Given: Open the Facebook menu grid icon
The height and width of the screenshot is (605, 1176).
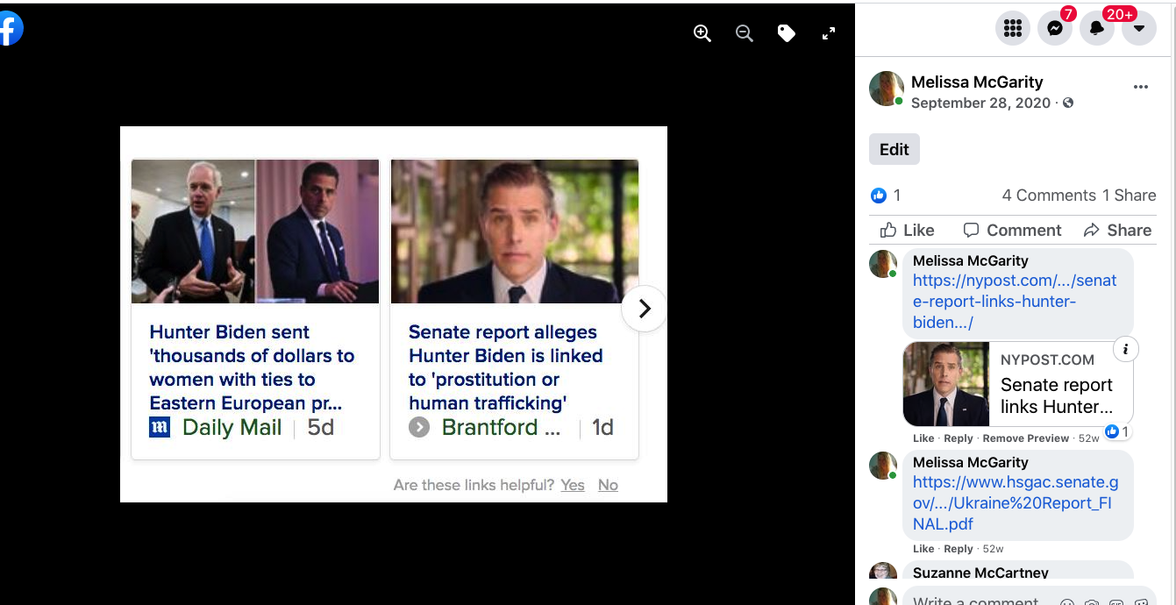Looking at the screenshot, I should (x=1013, y=28).
